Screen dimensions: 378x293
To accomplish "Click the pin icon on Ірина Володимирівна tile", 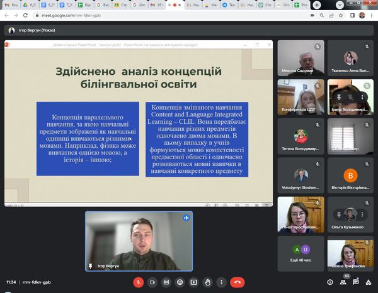I will (x=339, y=97).
